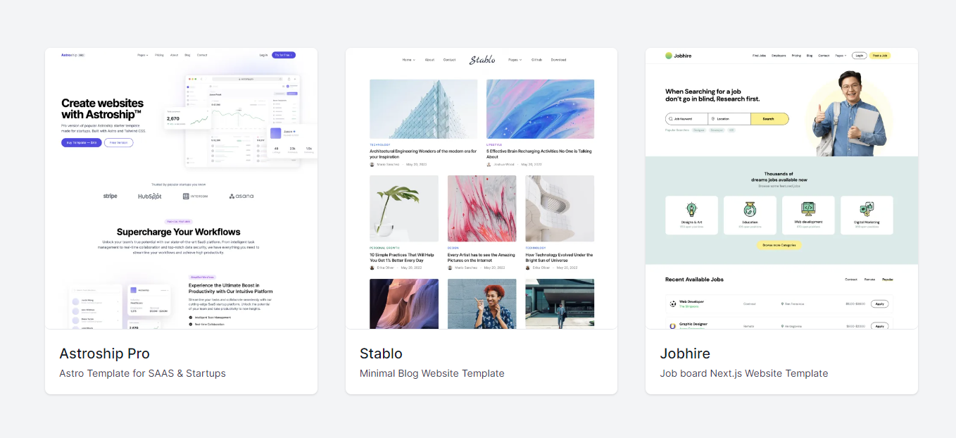Open the glass building article thumbnail
956x438 pixels.
coord(423,108)
